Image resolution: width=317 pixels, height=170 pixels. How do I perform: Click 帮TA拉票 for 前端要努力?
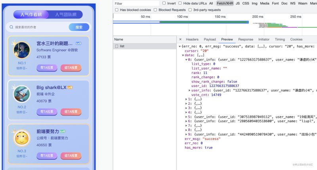pyautogui.click(x=47, y=156)
